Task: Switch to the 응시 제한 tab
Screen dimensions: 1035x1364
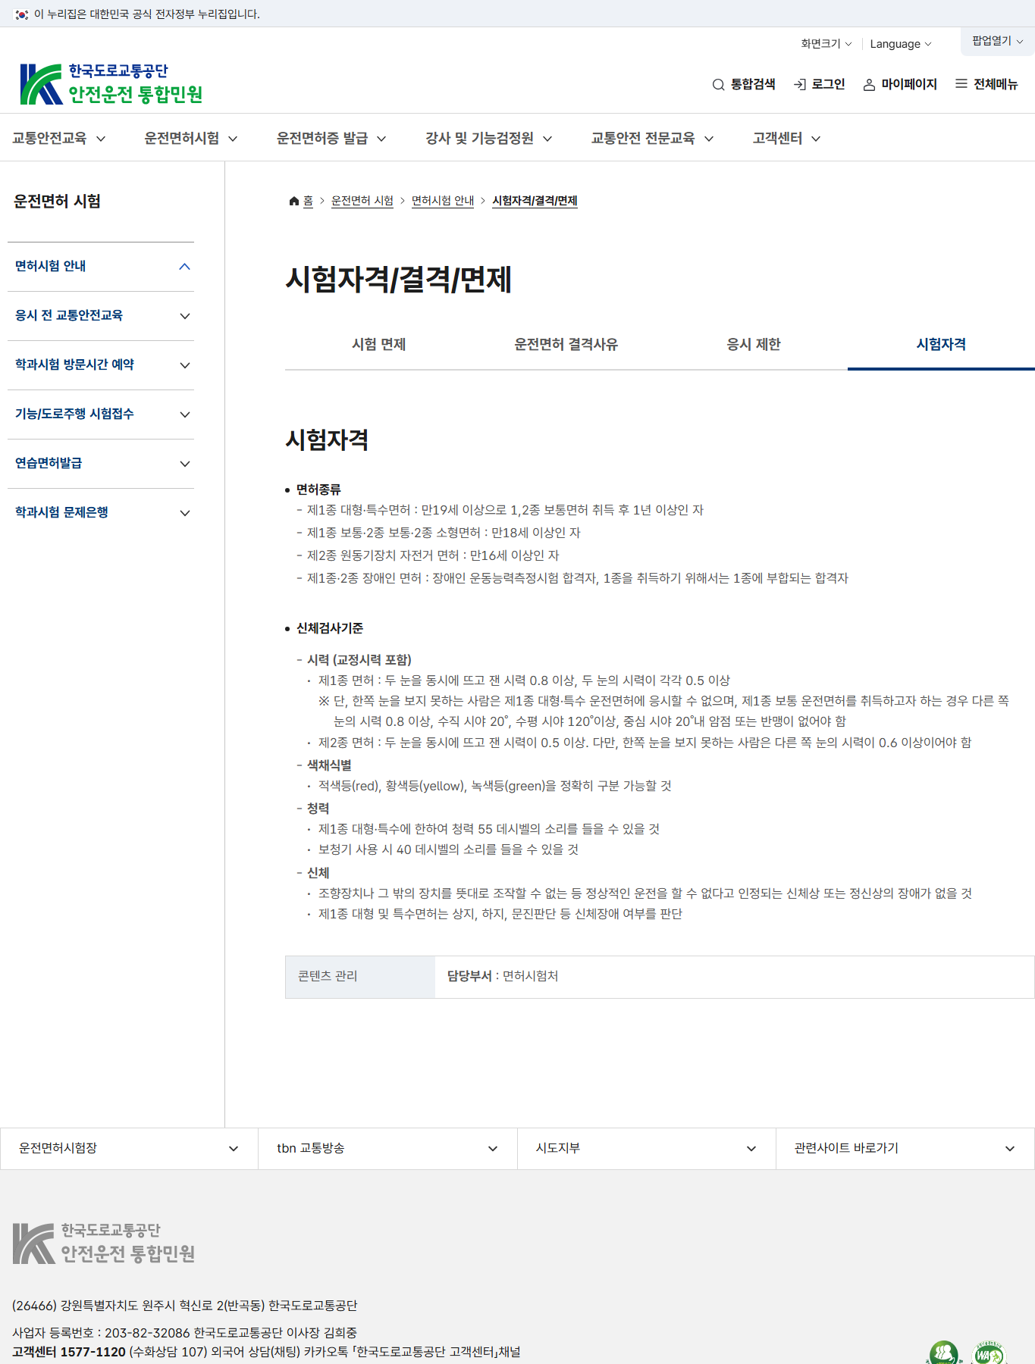Action: coord(754,345)
